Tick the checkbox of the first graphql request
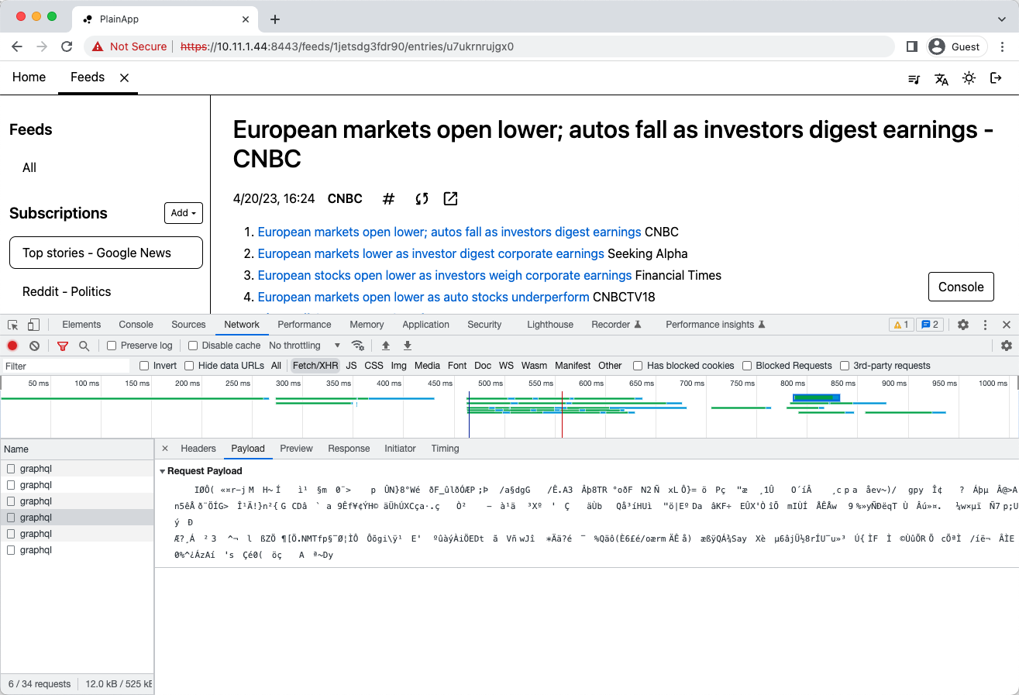1019x695 pixels. point(11,469)
